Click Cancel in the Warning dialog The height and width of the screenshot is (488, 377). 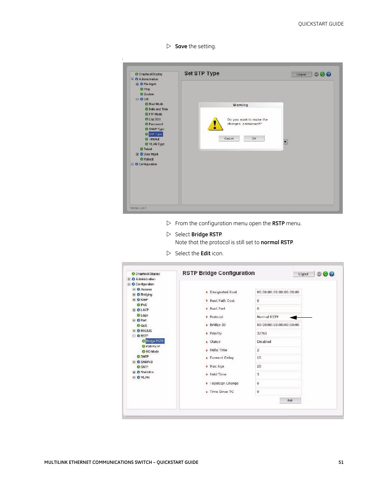(229, 139)
